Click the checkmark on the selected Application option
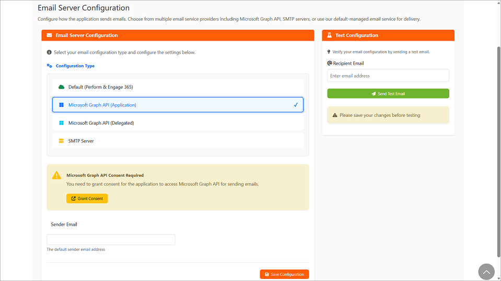 (296, 105)
